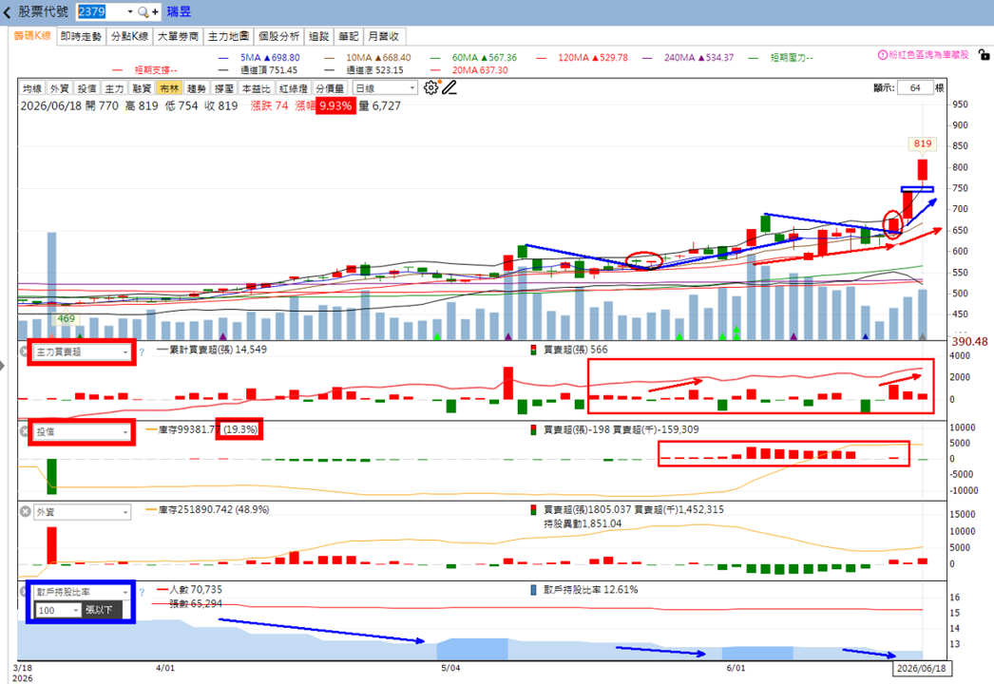This screenshot has width=994, height=684.
Task: Toggle the 外資 overlay button in chart toolbar
Action: (x=60, y=88)
